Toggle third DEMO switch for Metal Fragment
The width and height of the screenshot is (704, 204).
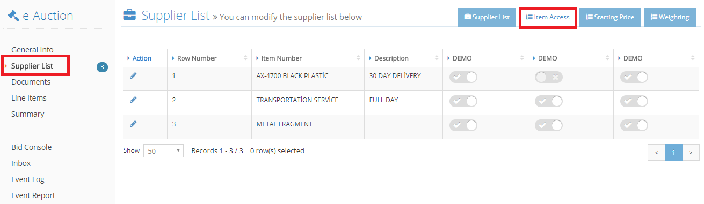(x=634, y=125)
